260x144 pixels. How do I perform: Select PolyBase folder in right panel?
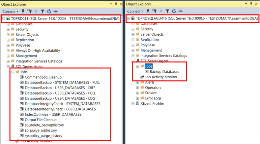(148, 45)
